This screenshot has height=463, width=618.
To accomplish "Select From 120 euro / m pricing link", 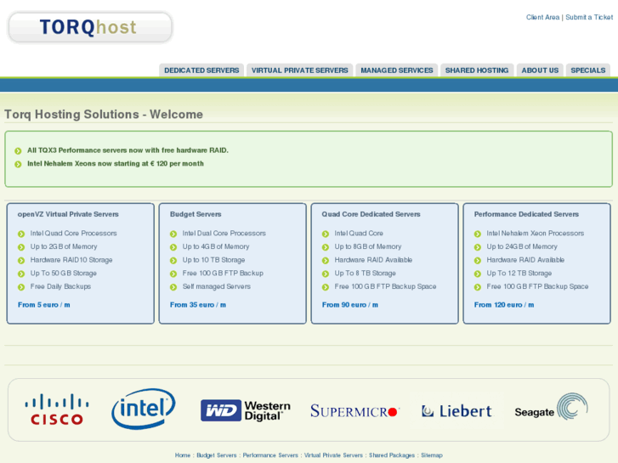I will (504, 305).
